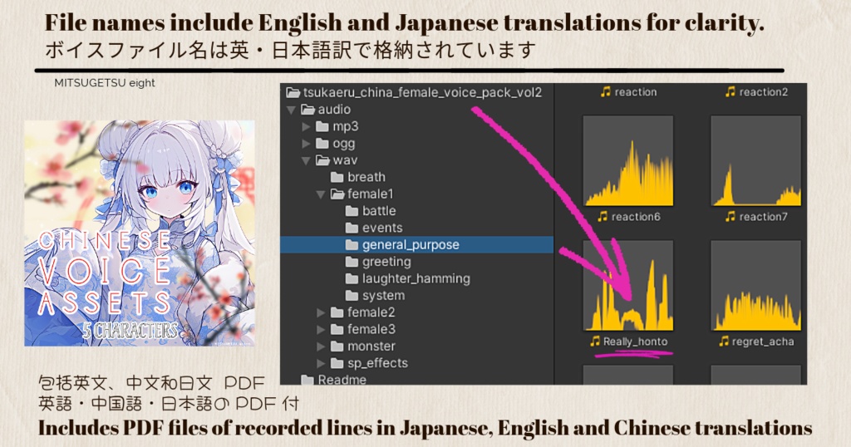Click the reaction2 file name
The width and height of the screenshot is (851, 447).
(764, 92)
